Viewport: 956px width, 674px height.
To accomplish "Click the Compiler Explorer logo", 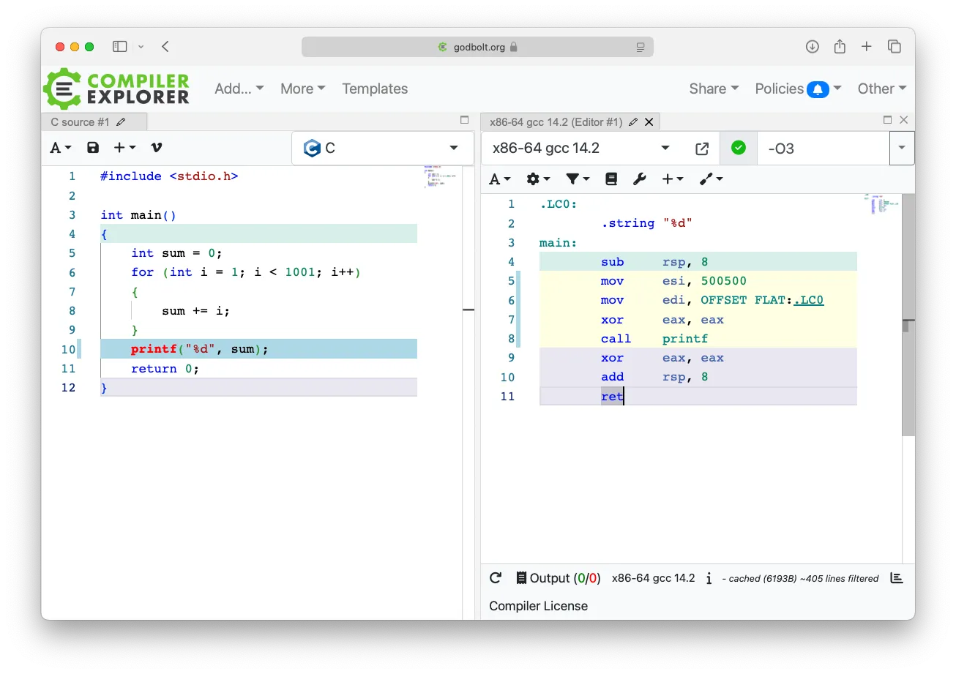I will [117, 89].
